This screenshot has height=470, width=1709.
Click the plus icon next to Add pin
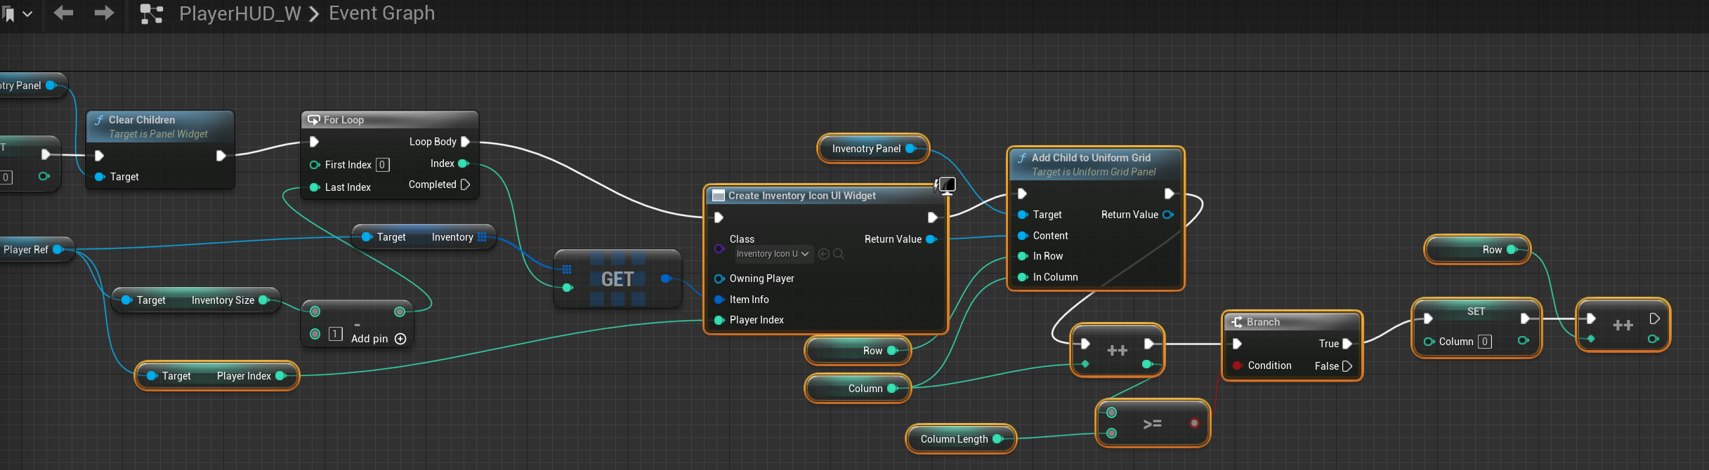tap(400, 339)
